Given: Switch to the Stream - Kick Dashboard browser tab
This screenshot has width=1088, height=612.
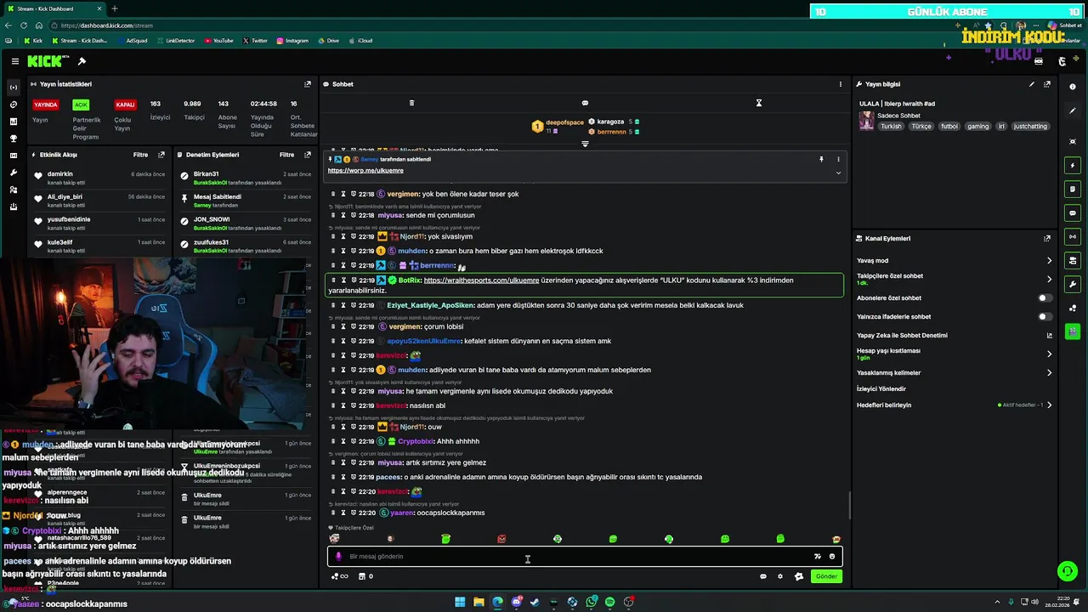Looking at the screenshot, I should [x=54, y=8].
